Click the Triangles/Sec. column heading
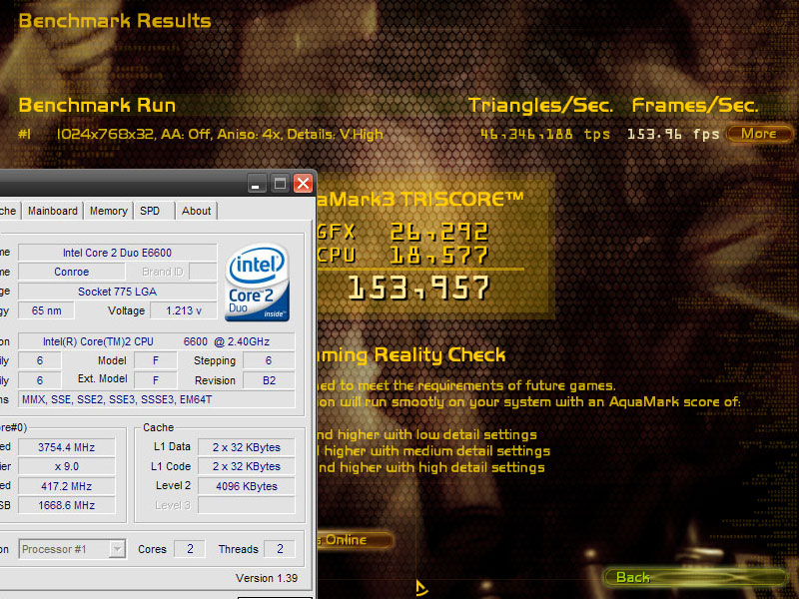Image resolution: width=799 pixels, height=599 pixels. 540,106
